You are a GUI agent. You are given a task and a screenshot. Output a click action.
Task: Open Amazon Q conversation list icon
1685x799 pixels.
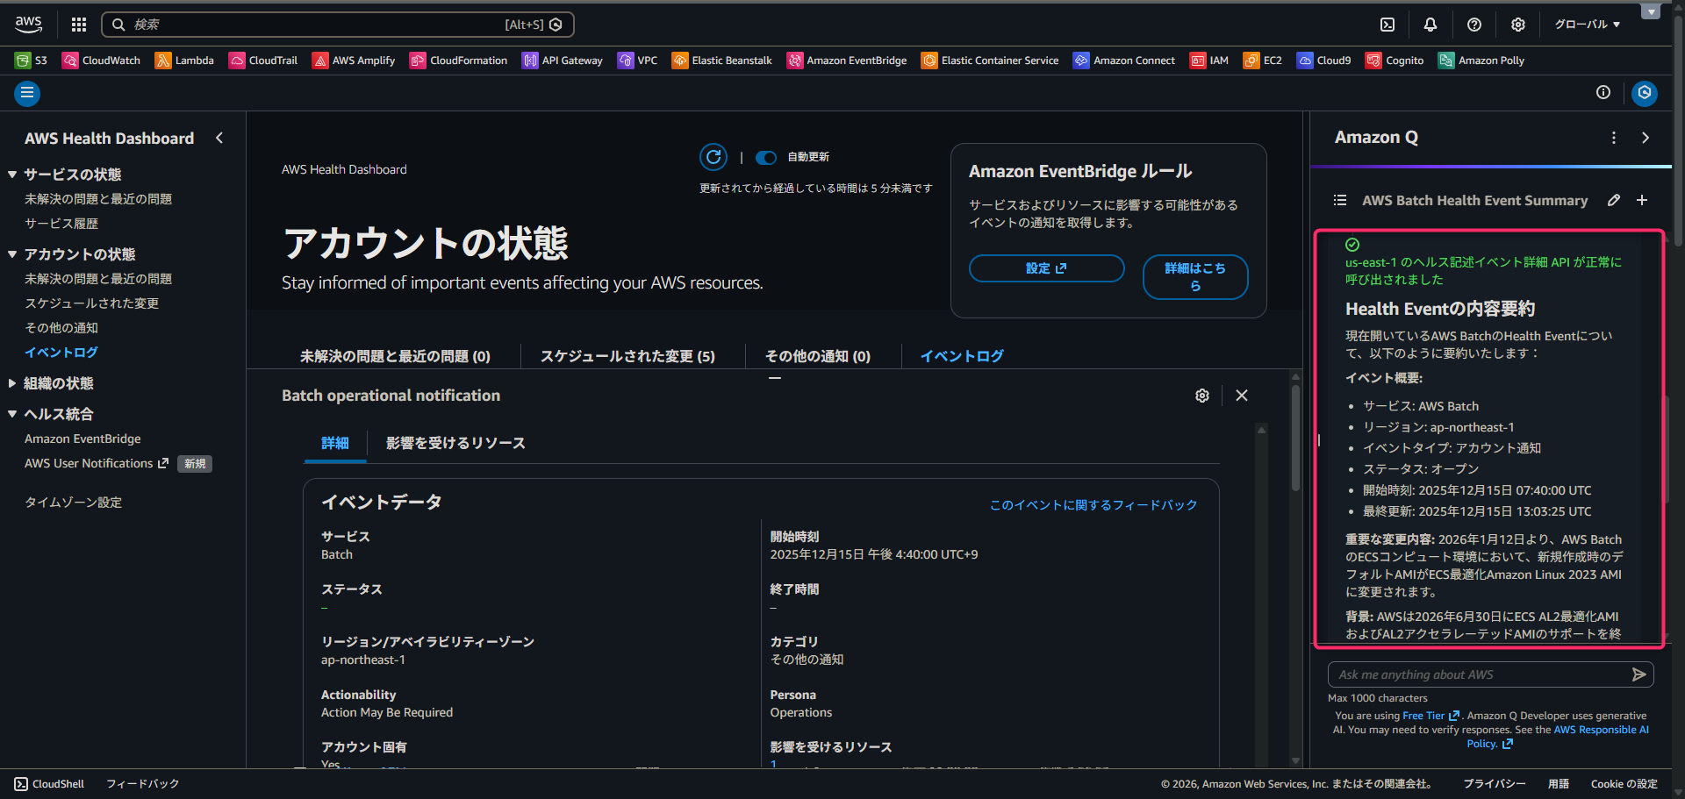point(1340,200)
